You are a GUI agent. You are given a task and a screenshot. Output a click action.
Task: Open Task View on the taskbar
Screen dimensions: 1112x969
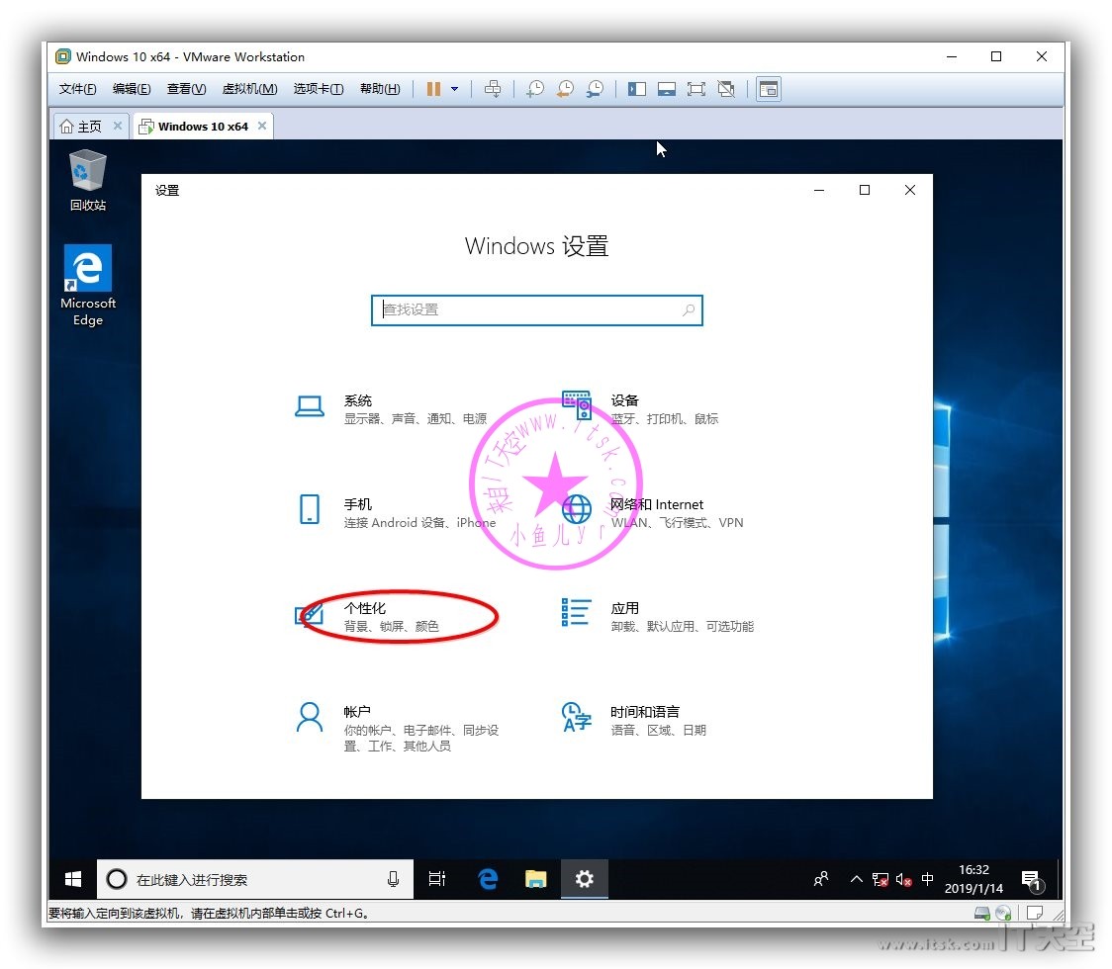pyautogui.click(x=437, y=879)
